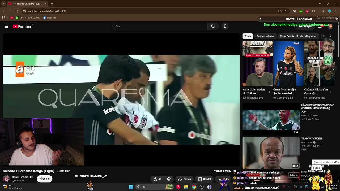Open 'RİCARDO QUARESMA KAVGA (FIGHTS)' video thumbnail
The width and height of the screenshot is (340, 191).
point(271,119)
